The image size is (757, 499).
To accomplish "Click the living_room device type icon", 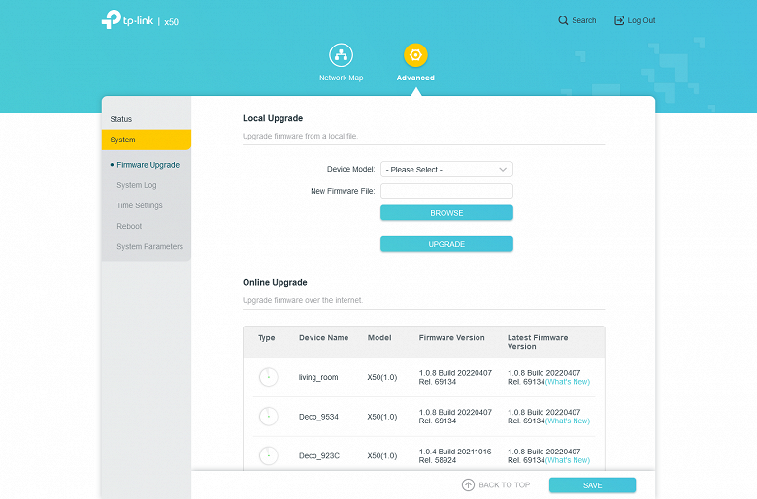I will [x=269, y=377].
